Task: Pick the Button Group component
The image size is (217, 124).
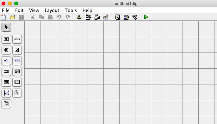Action: [6, 104]
